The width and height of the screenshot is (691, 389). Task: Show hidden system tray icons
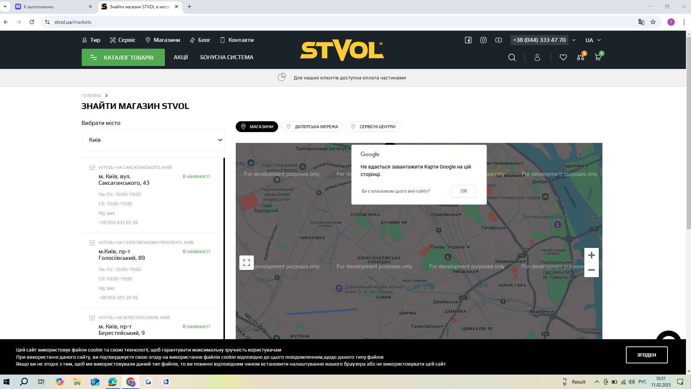click(597, 382)
